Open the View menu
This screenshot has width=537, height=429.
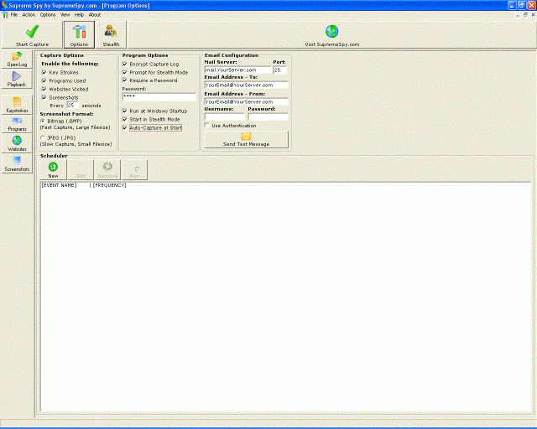pyautogui.click(x=65, y=15)
